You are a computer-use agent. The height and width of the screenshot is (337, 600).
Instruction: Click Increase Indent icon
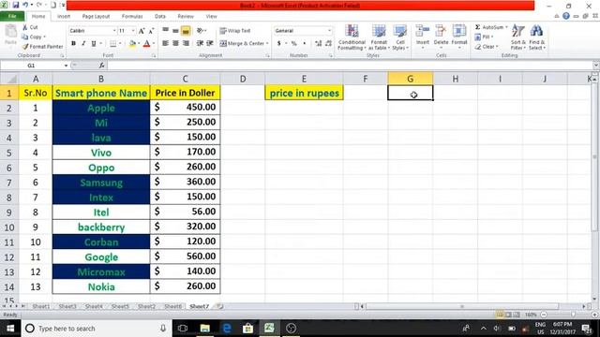(x=210, y=44)
